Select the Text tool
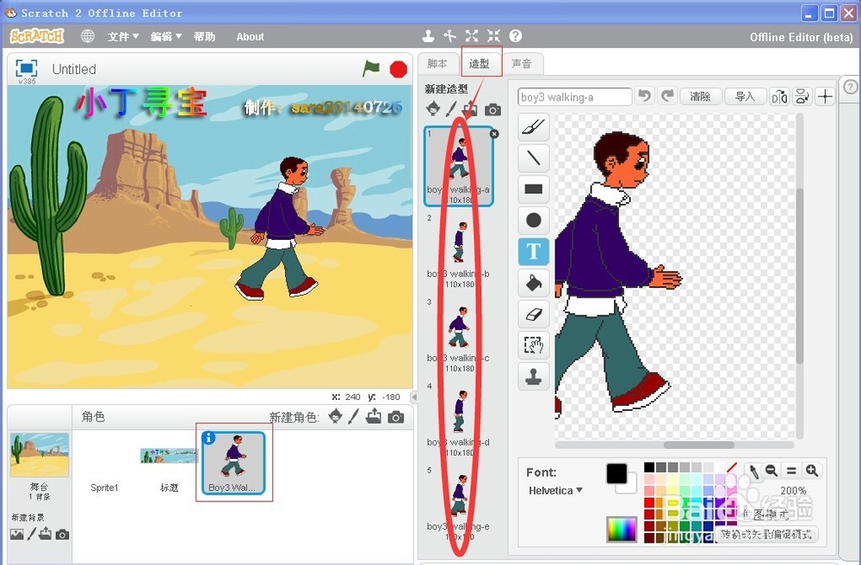 pyautogui.click(x=534, y=251)
